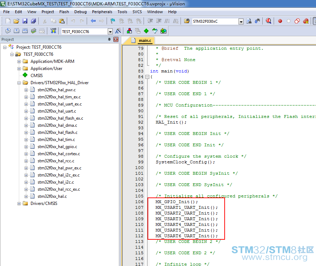Open Manage Project Items icon
This screenshot has height=266, width=316.
click(129, 31)
